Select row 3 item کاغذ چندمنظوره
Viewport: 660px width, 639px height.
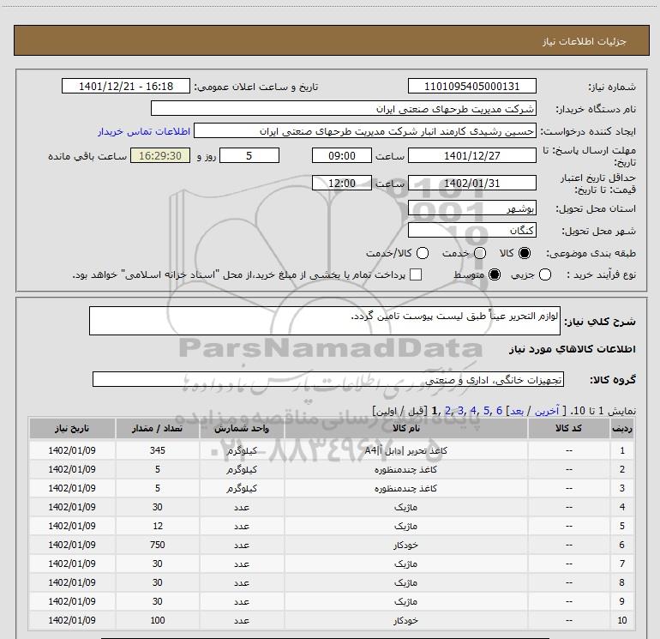[x=405, y=488]
